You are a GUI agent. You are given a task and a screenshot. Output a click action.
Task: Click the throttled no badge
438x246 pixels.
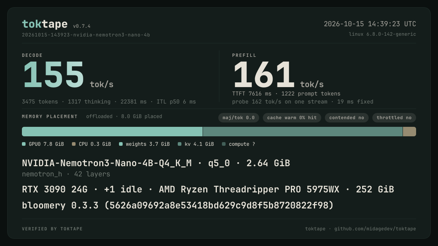tap(394, 118)
